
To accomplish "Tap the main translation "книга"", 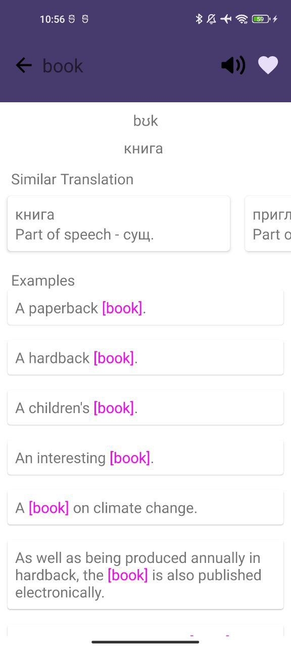I will point(143,148).
